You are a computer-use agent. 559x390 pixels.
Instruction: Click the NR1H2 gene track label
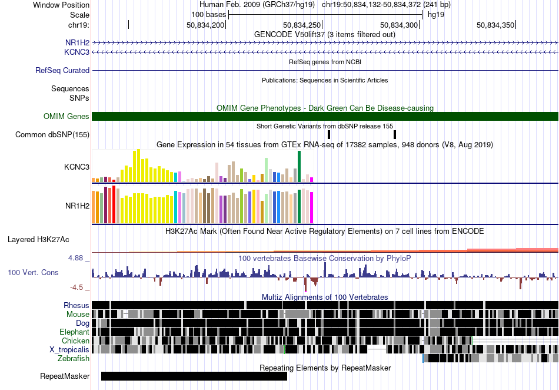click(77, 43)
